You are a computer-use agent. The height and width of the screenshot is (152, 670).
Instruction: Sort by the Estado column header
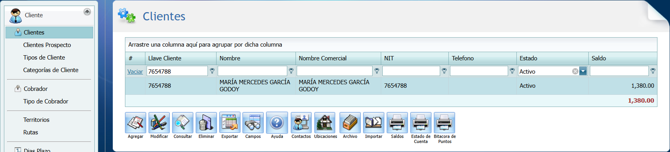point(553,58)
